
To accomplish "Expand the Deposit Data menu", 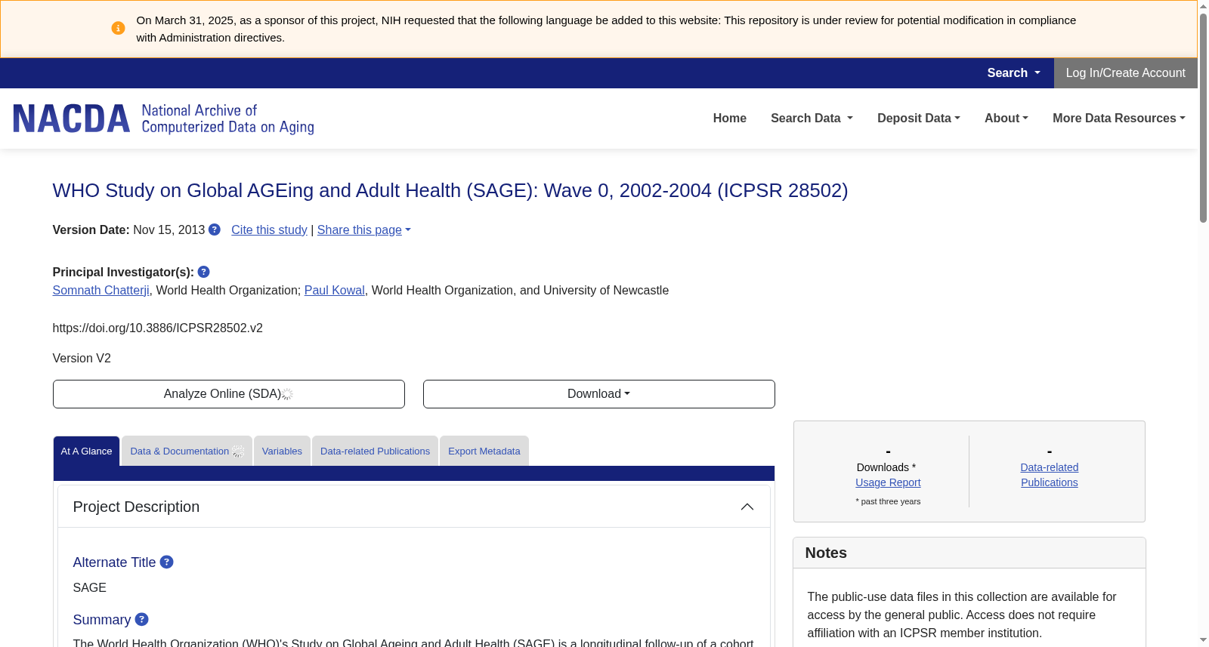I will pos(919,119).
